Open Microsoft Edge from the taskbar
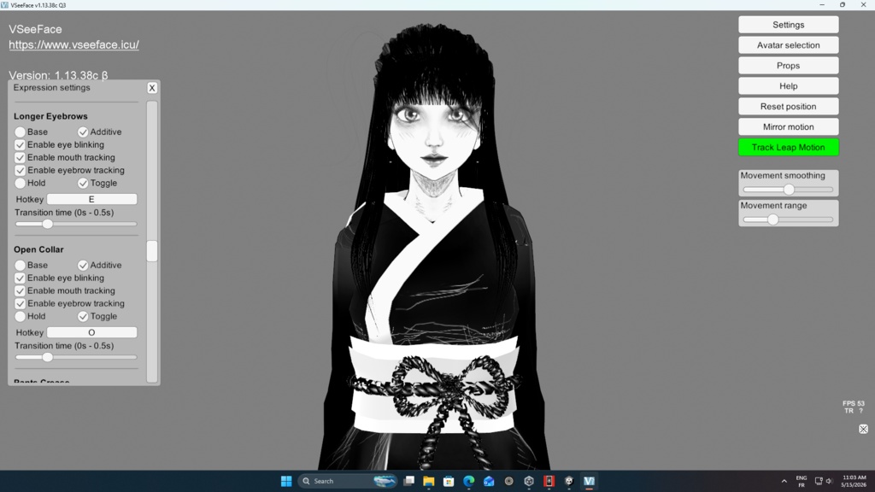 [469, 481]
